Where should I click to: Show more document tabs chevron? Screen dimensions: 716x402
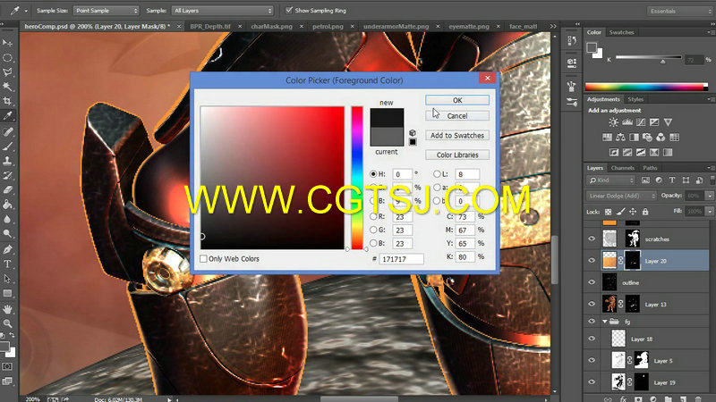pos(553,27)
